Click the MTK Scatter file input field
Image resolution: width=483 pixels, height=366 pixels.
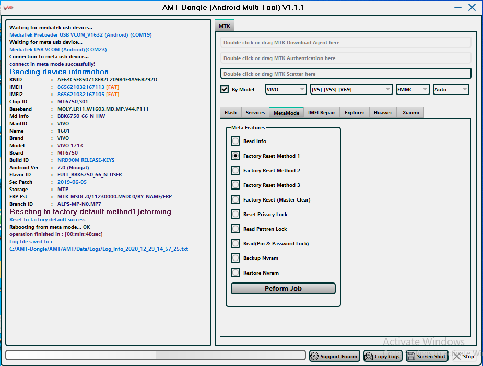click(346, 74)
